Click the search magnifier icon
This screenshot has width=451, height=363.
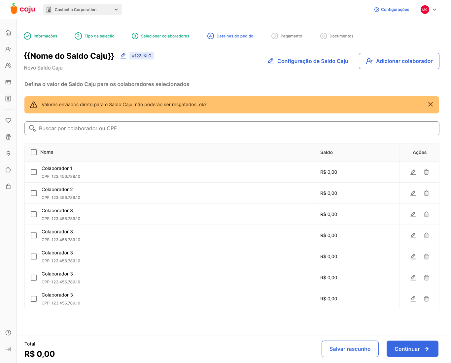[32, 128]
